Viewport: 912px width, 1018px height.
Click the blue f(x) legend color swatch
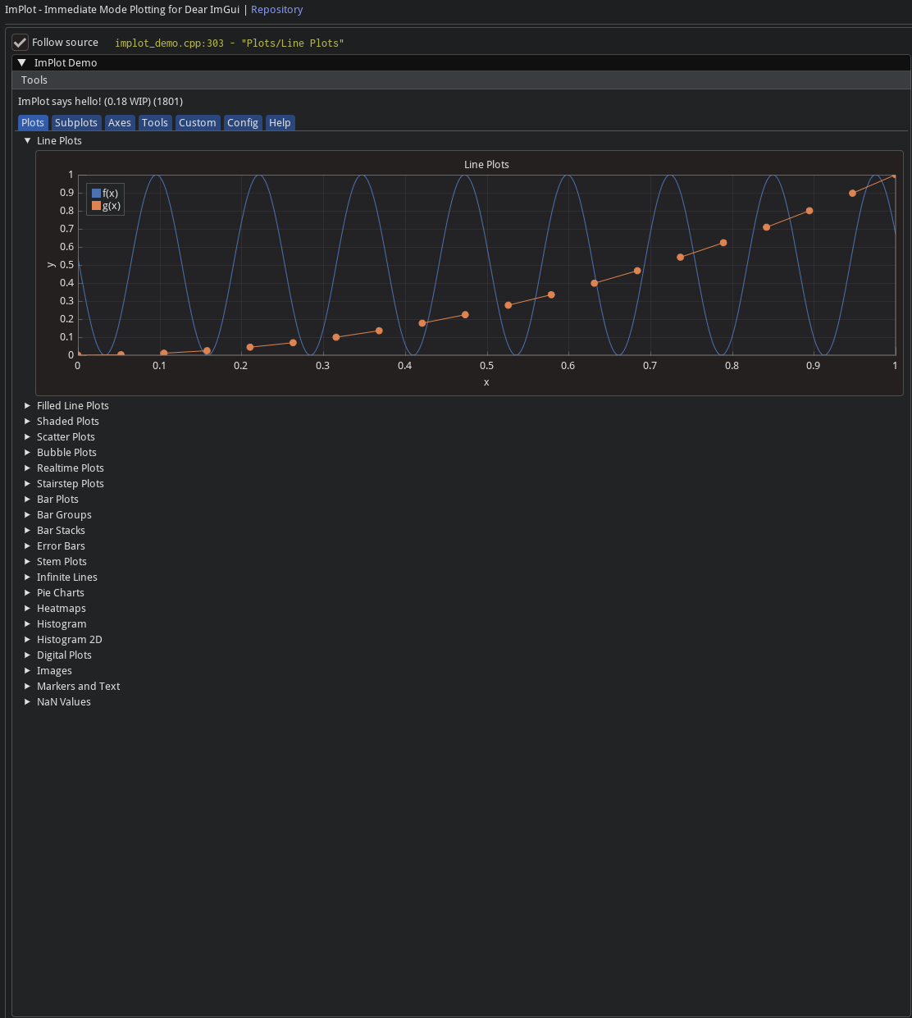pyautogui.click(x=96, y=194)
